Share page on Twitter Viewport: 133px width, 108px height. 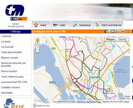[109, 31]
